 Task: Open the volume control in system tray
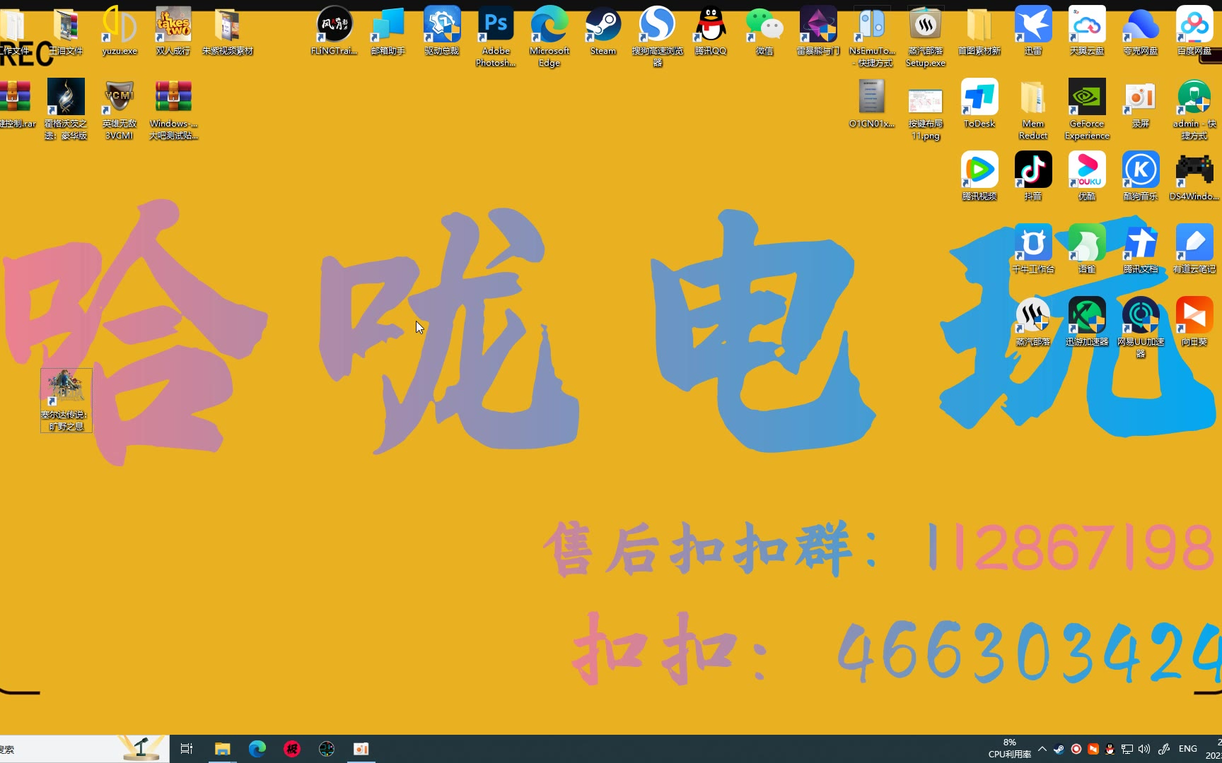[1144, 749]
